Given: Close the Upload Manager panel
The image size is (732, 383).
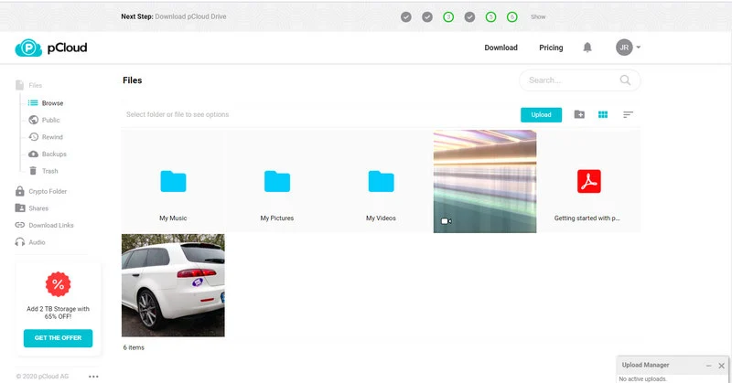Looking at the screenshot, I should point(721,366).
